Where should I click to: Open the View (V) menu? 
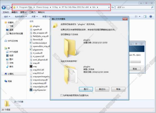23,12
